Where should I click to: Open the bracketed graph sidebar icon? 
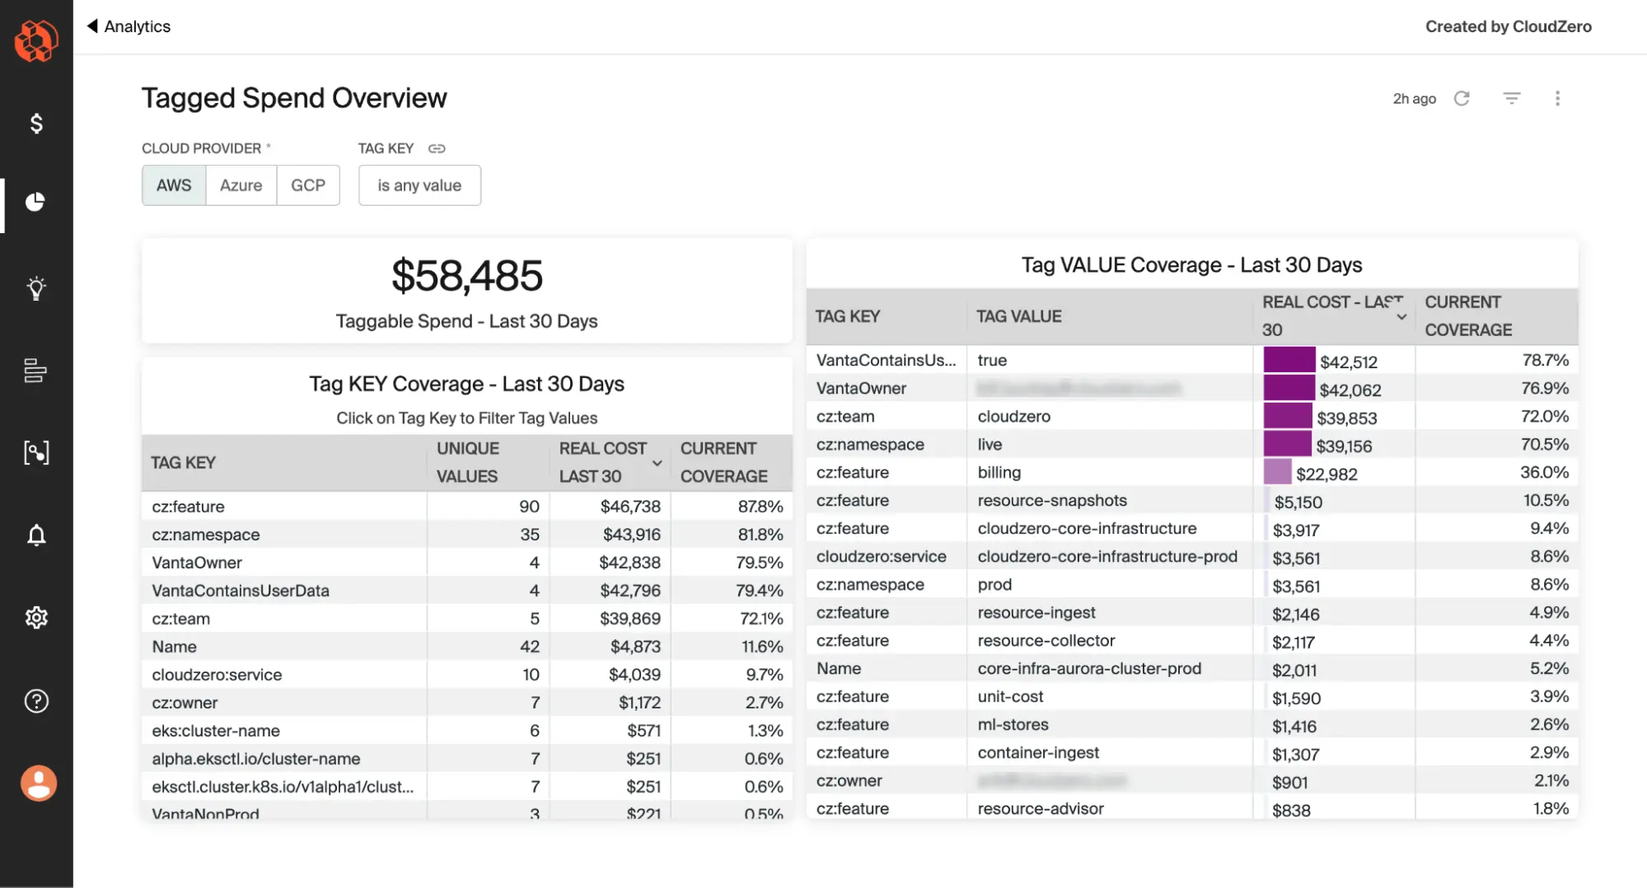(x=36, y=452)
